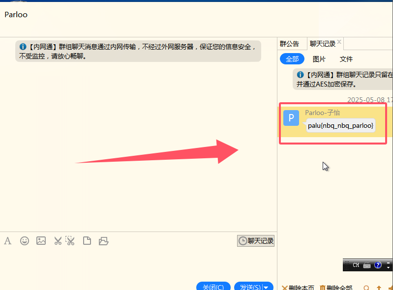Click the send file document icon
Screen dimensions: 393x290
click(87, 241)
